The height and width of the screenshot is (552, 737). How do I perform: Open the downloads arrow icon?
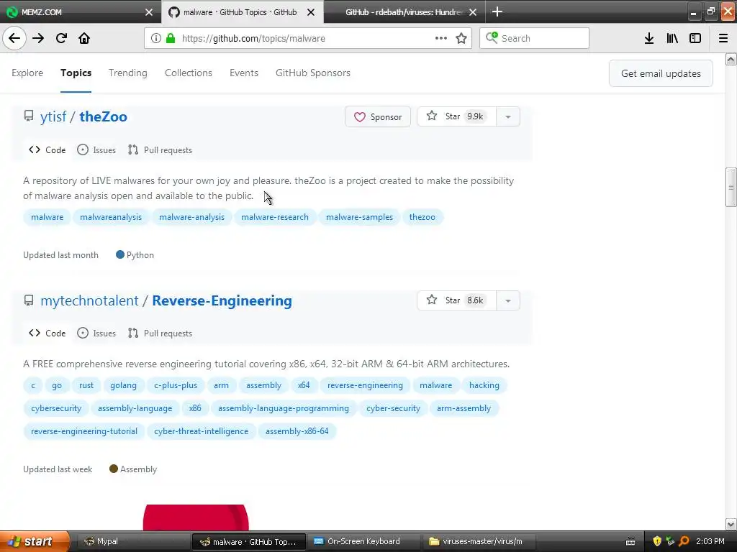click(649, 39)
